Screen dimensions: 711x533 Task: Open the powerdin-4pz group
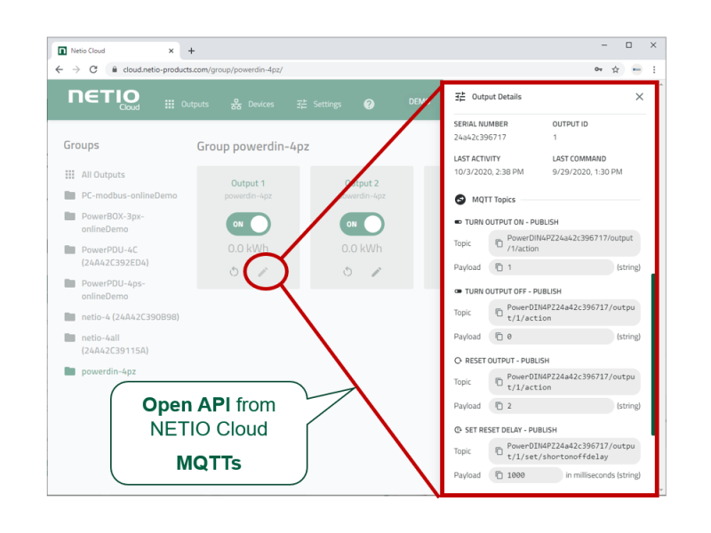pos(100,371)
